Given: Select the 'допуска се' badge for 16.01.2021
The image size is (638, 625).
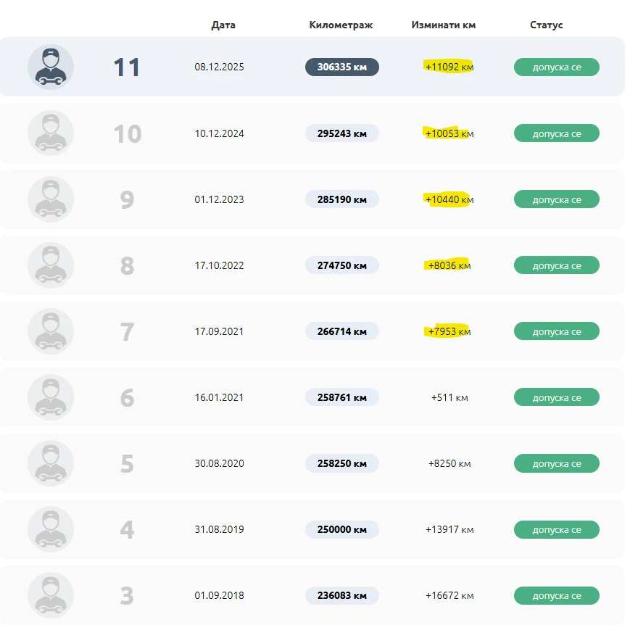Looking at the screenshot, I should click(x=557, y=397).
